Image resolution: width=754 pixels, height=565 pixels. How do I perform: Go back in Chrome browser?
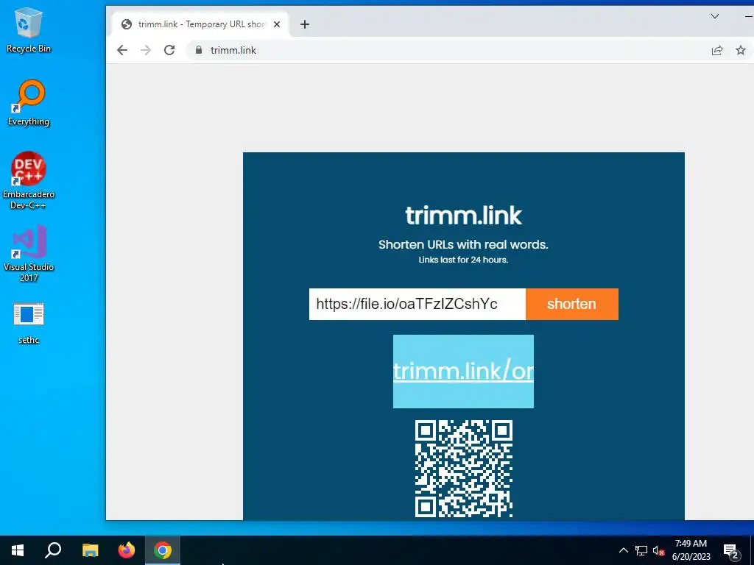click(x=122, y=50)
